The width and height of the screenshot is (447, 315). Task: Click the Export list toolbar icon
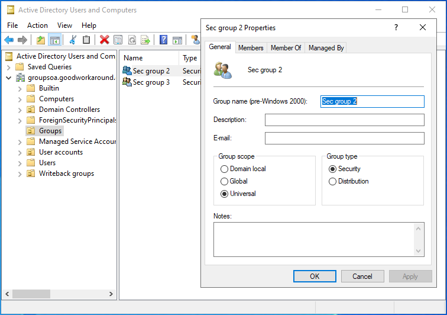click(145, 40)
